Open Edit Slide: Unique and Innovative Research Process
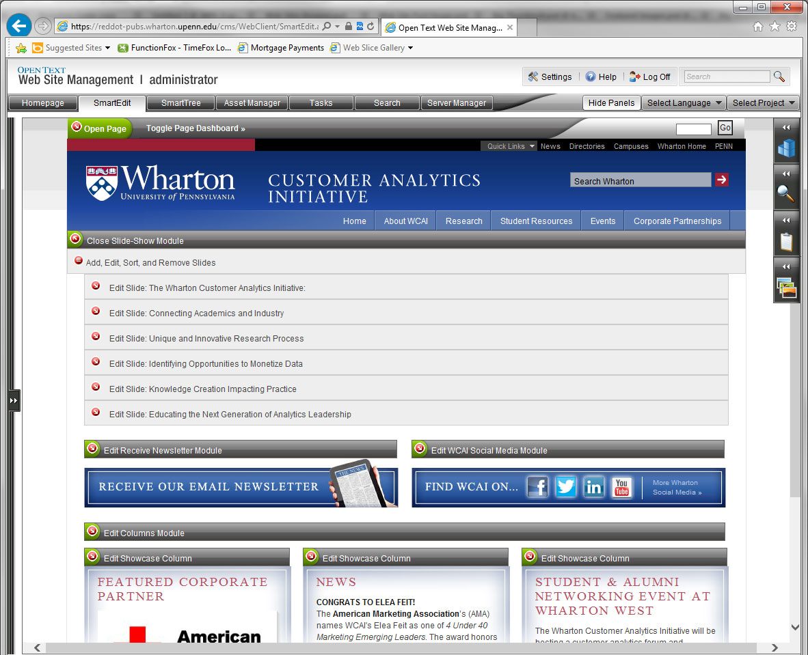The height and width of the screenshot is (655, 808). click(x=406, y=338)
